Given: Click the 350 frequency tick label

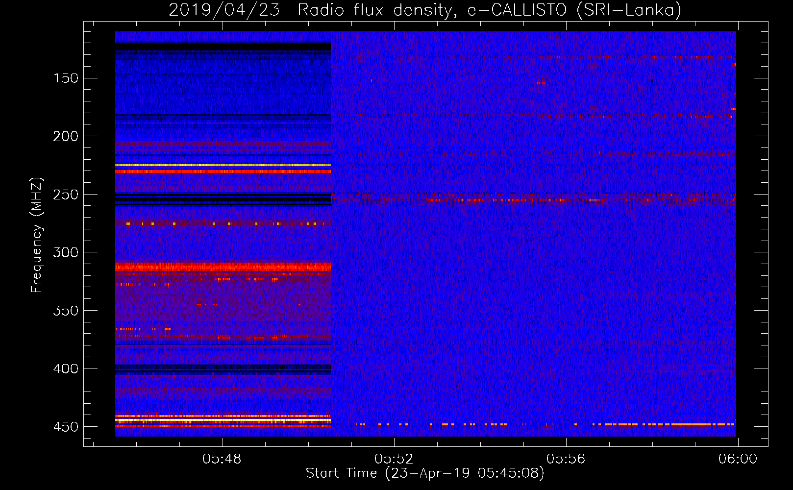Looking at the screenshot, I should click(66, 311).
